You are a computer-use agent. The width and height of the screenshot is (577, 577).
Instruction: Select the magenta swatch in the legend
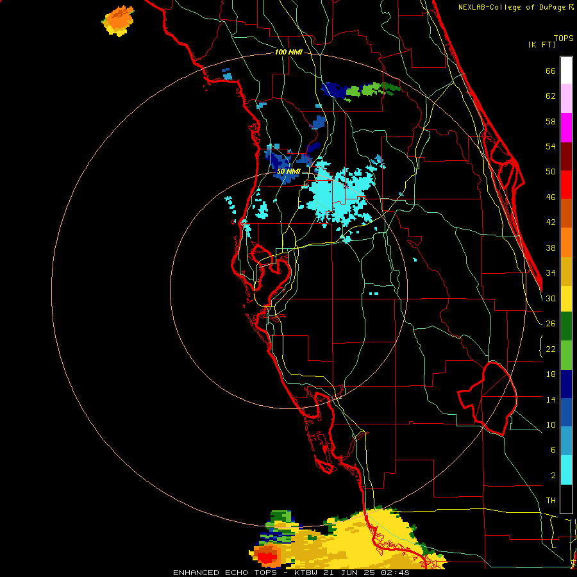[x=566, y=128]
